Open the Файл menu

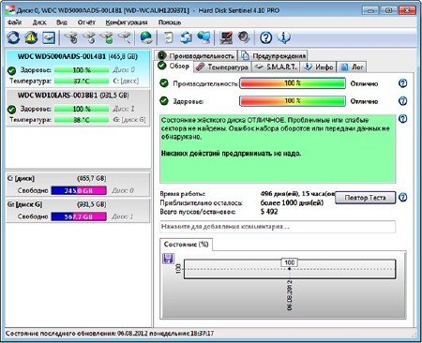(x=14, y=22)
